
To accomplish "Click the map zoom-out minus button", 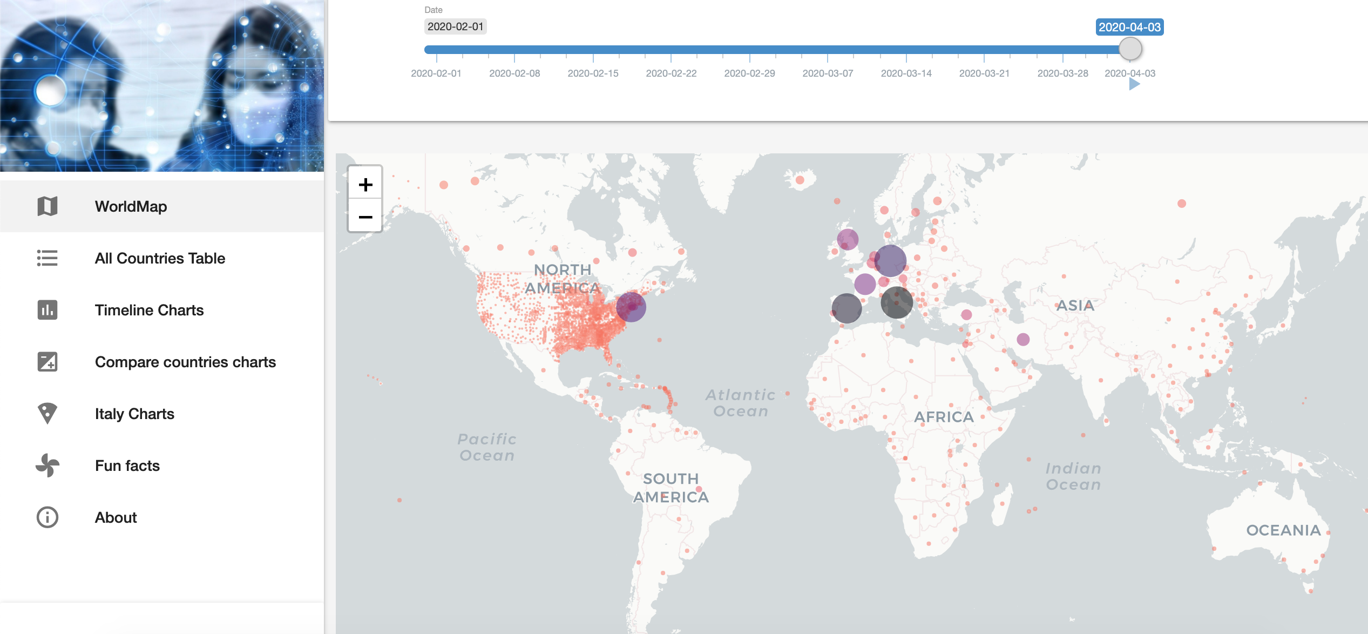I will [365, 217].
